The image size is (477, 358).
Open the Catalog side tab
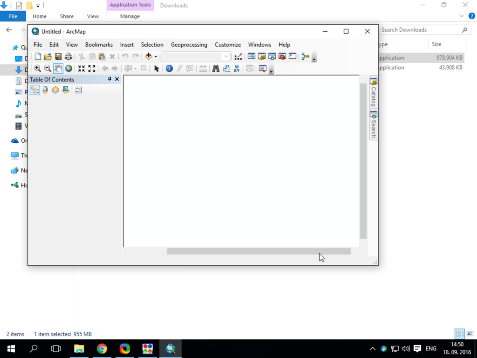[x=373, y=92]
